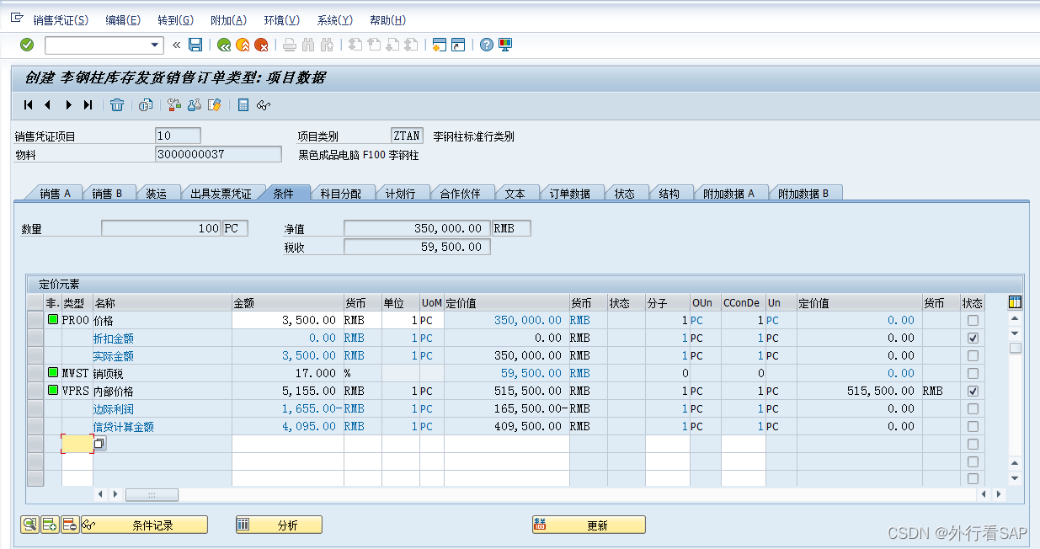Image resolution: width=1040 pixels, height=549 pixels.
Task: Open the 销售凭证(S) menu
Action: (x=61, y=20)
